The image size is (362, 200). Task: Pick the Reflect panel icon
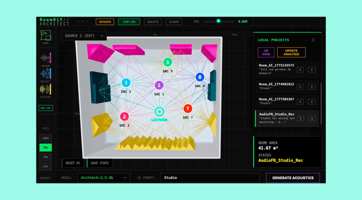(x=46, y=74)
